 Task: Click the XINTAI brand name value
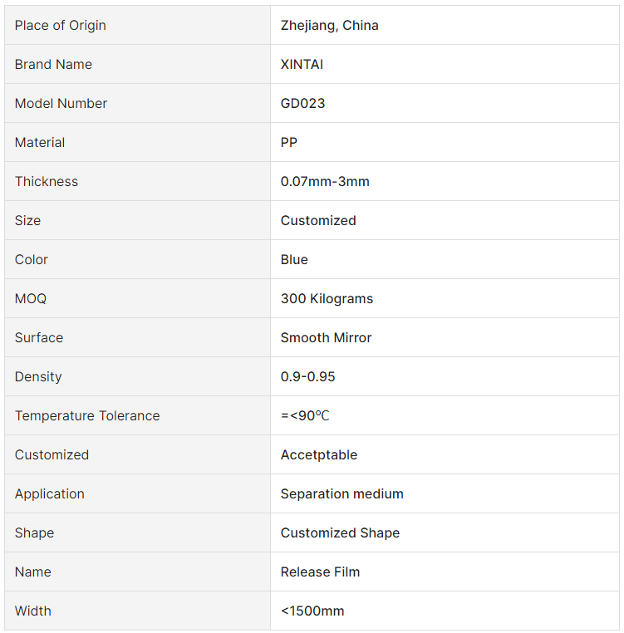302,64
